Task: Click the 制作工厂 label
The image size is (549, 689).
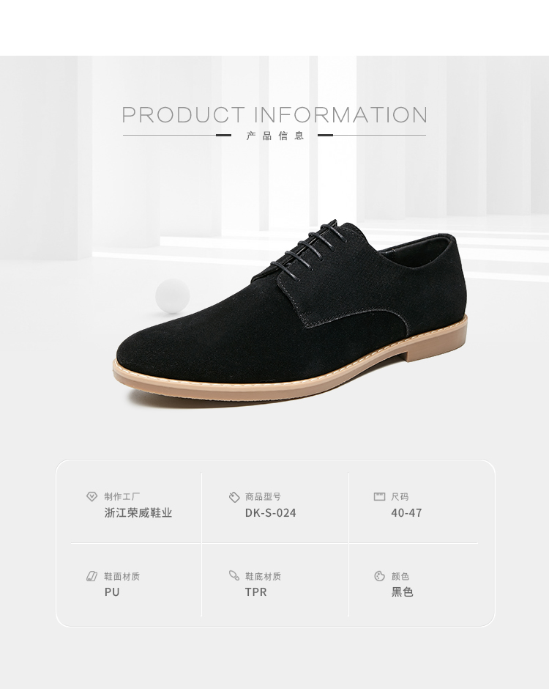Action: pyautogui.click(x=122, y=496)
